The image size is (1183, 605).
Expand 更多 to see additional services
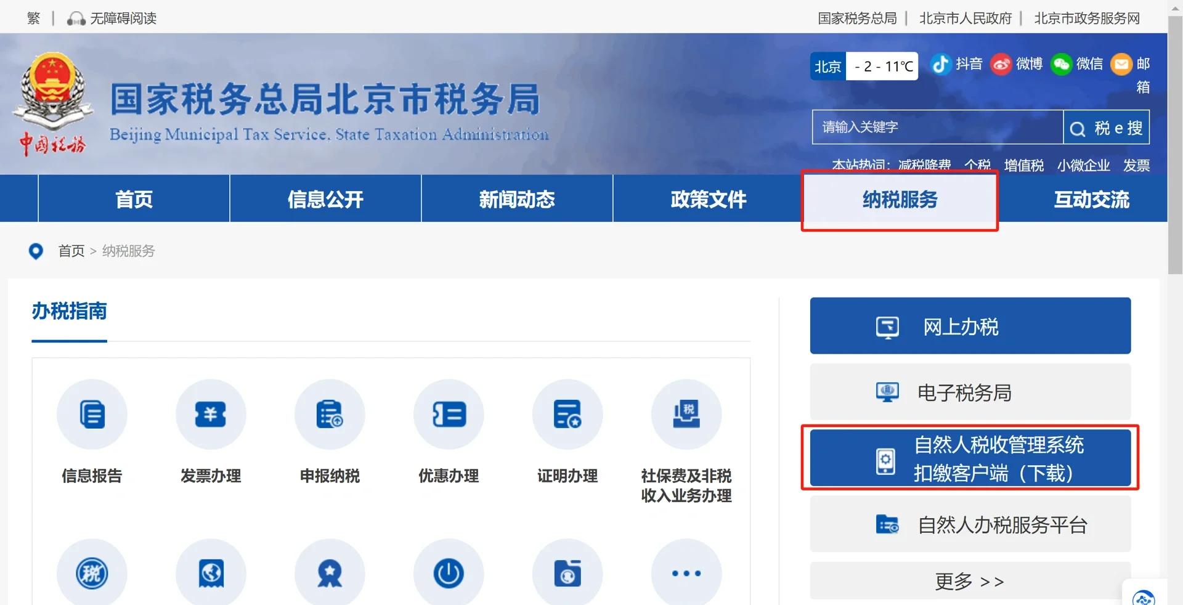click(970, 580)
